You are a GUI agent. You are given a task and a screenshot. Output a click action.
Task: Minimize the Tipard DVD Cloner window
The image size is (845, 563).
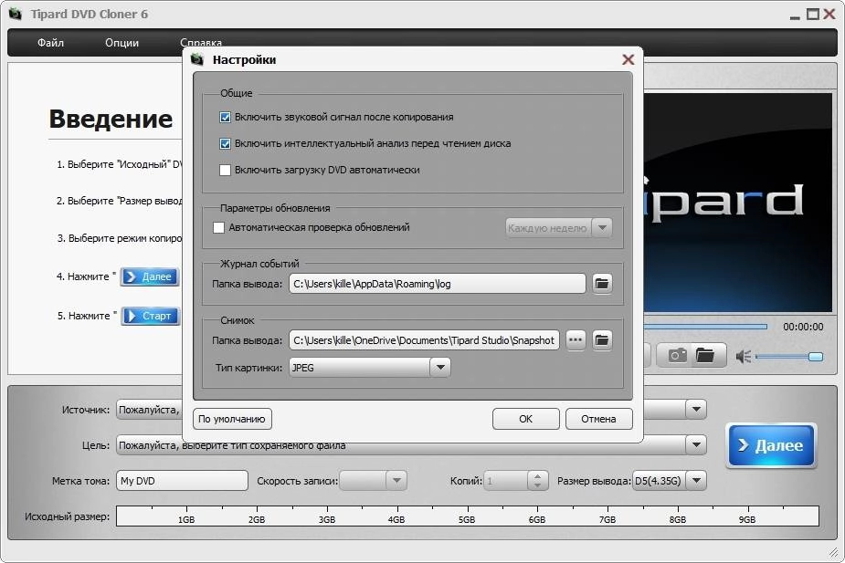795,16
